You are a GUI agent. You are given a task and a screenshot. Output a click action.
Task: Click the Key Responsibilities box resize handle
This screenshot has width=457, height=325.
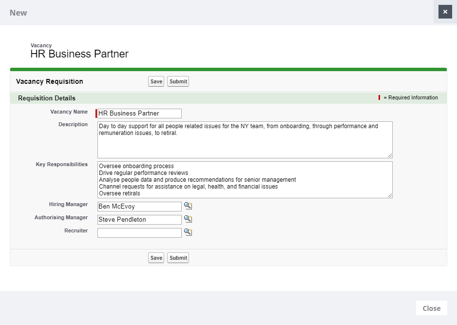coord(389,195)
